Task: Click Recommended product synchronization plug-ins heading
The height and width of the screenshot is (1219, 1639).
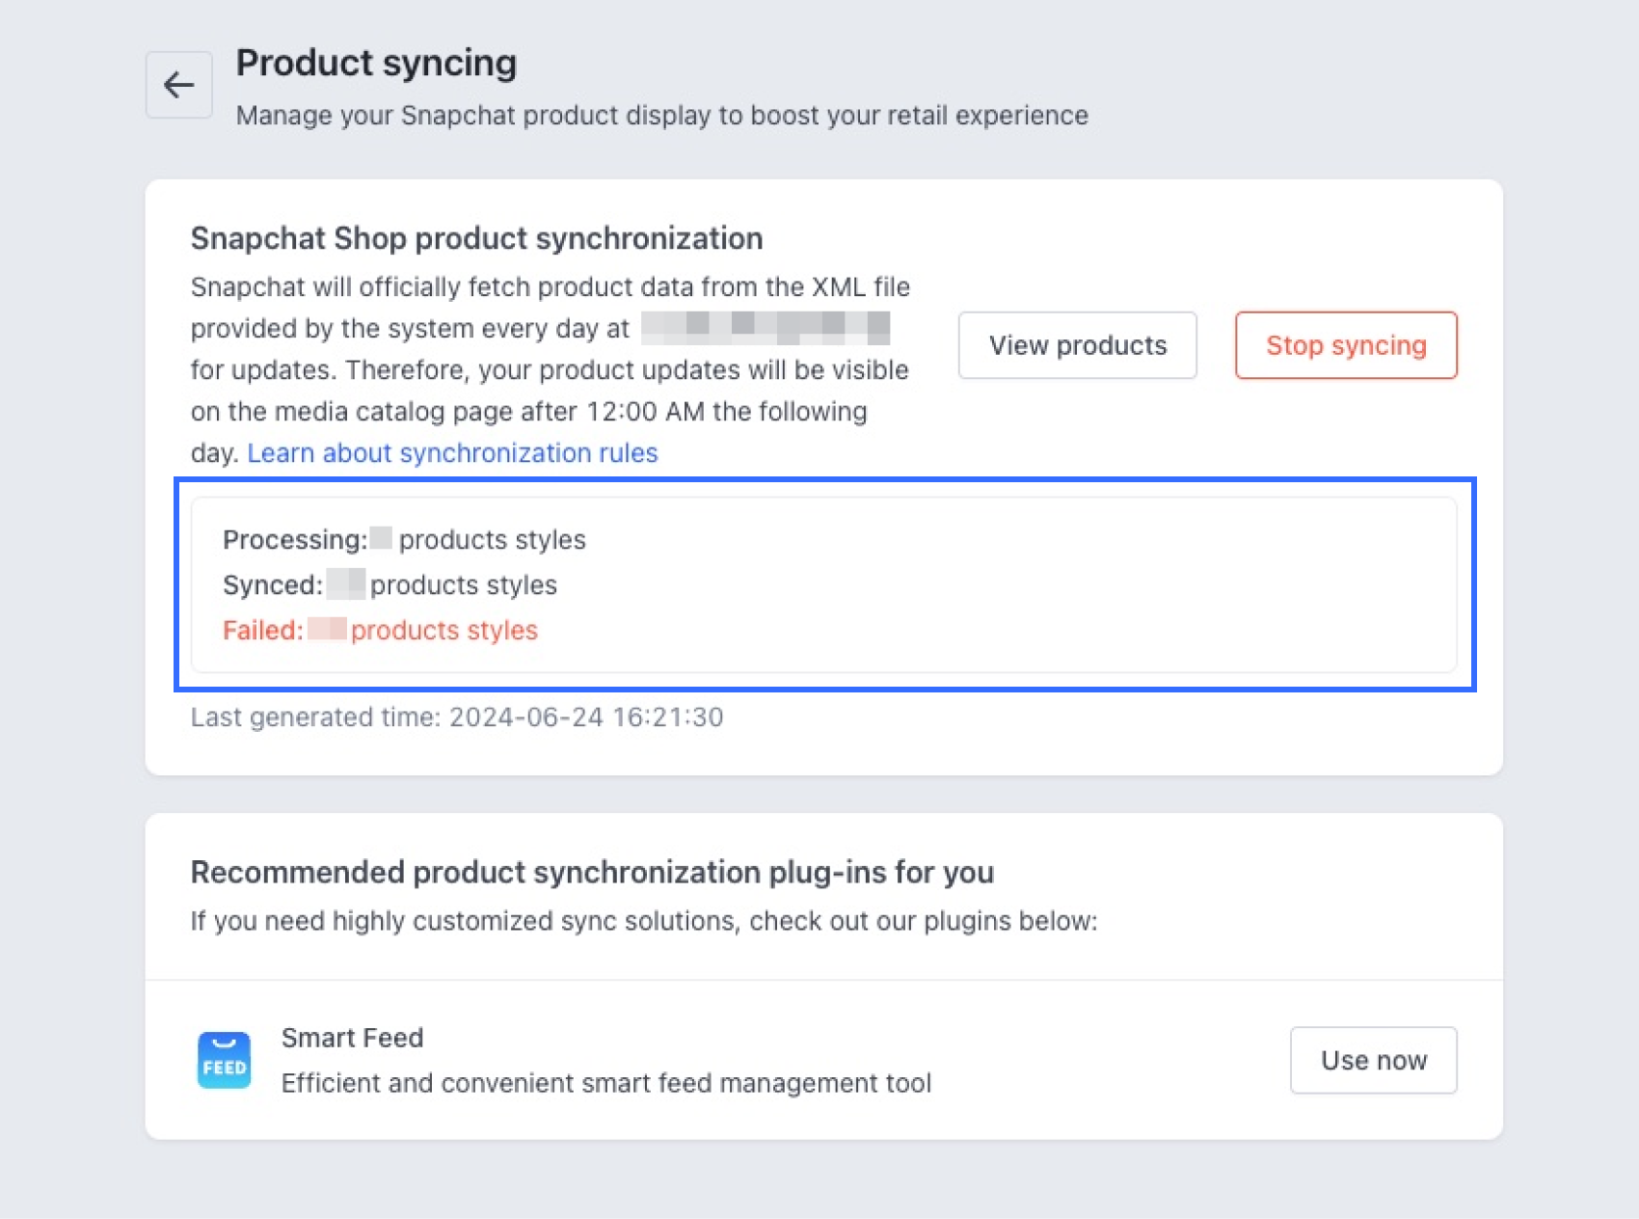Action: coord(592,872)
